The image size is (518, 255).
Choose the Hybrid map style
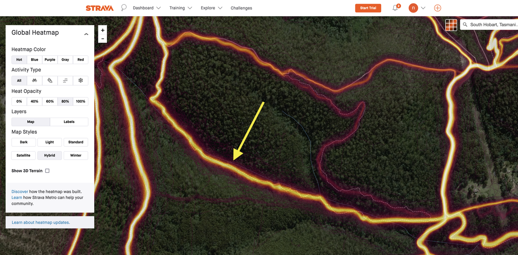(x=50, y=155)
